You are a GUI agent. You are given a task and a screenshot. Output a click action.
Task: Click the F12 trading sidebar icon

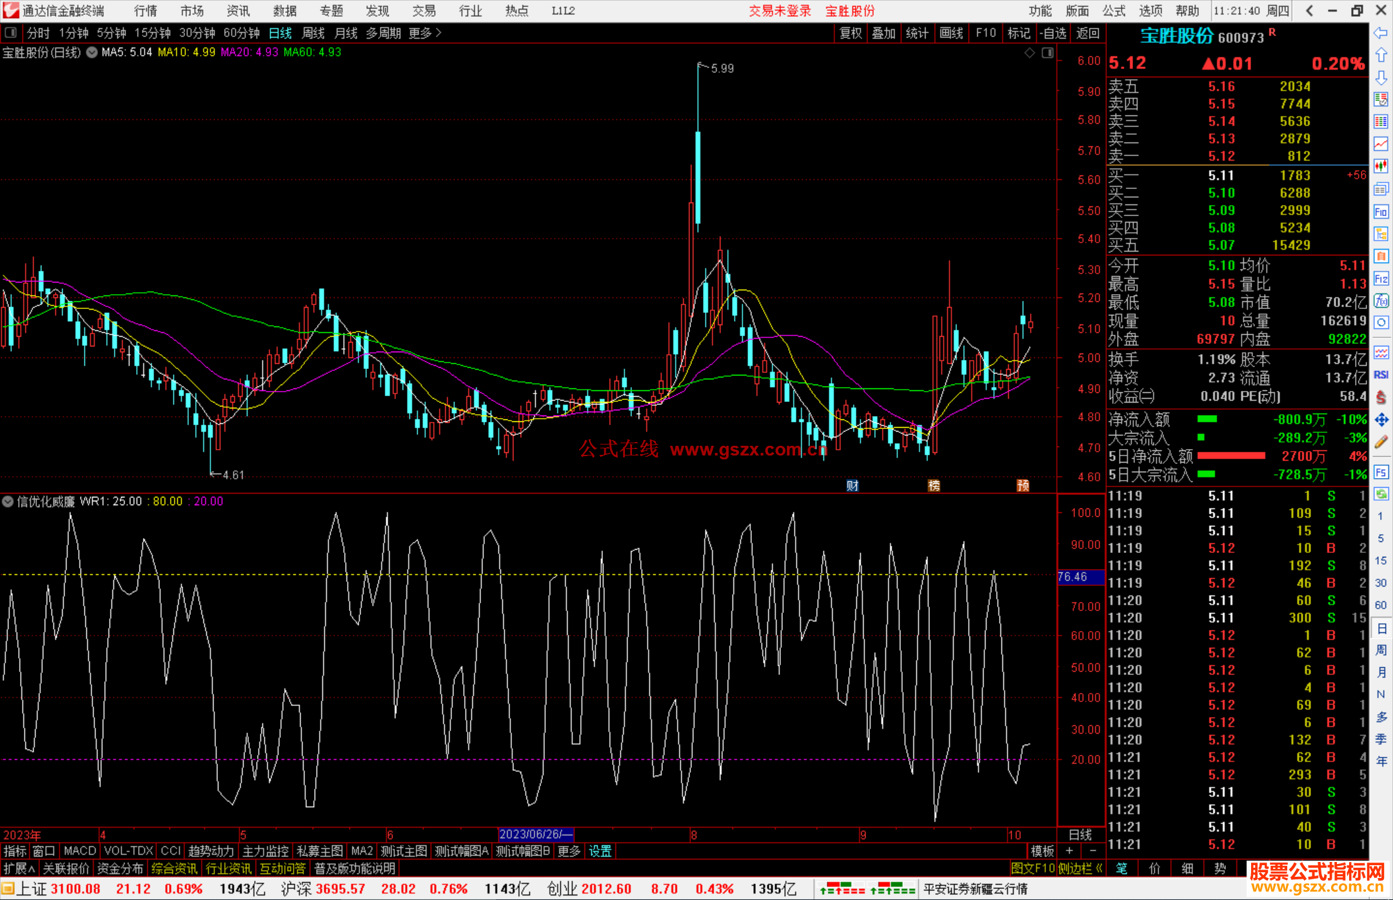1381,279
